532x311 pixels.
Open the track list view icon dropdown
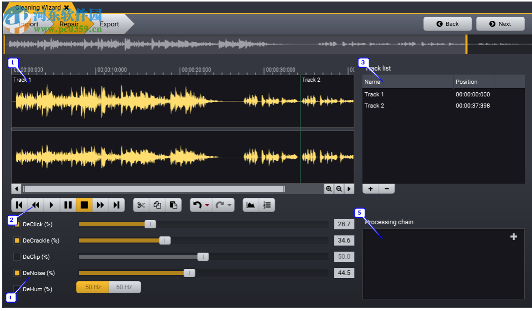click(x=267, y=205)
